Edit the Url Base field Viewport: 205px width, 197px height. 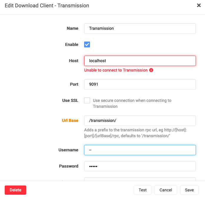(140, 120)
